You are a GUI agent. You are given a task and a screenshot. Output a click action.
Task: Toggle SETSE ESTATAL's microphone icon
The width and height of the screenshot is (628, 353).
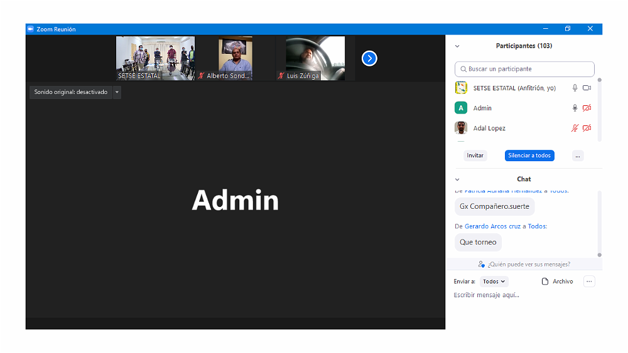575,88
